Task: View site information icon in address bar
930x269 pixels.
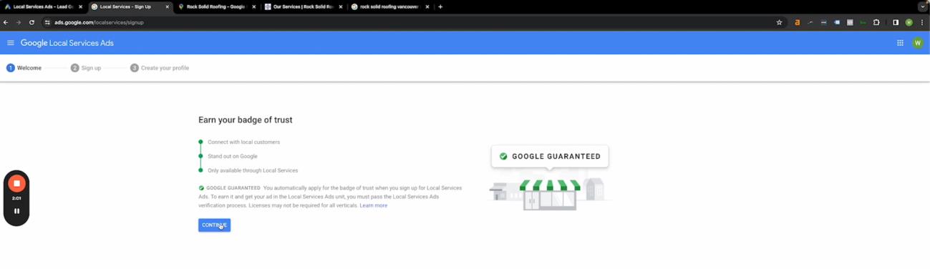Action: tap(48, 22)
